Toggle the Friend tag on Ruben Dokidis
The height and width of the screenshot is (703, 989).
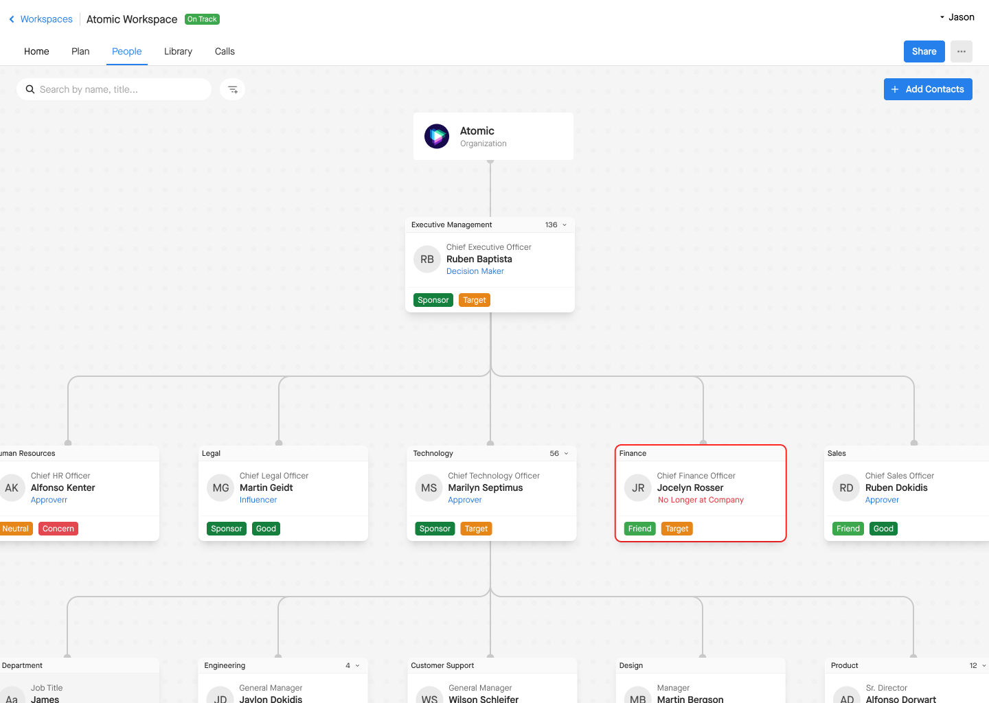(848, 528)
